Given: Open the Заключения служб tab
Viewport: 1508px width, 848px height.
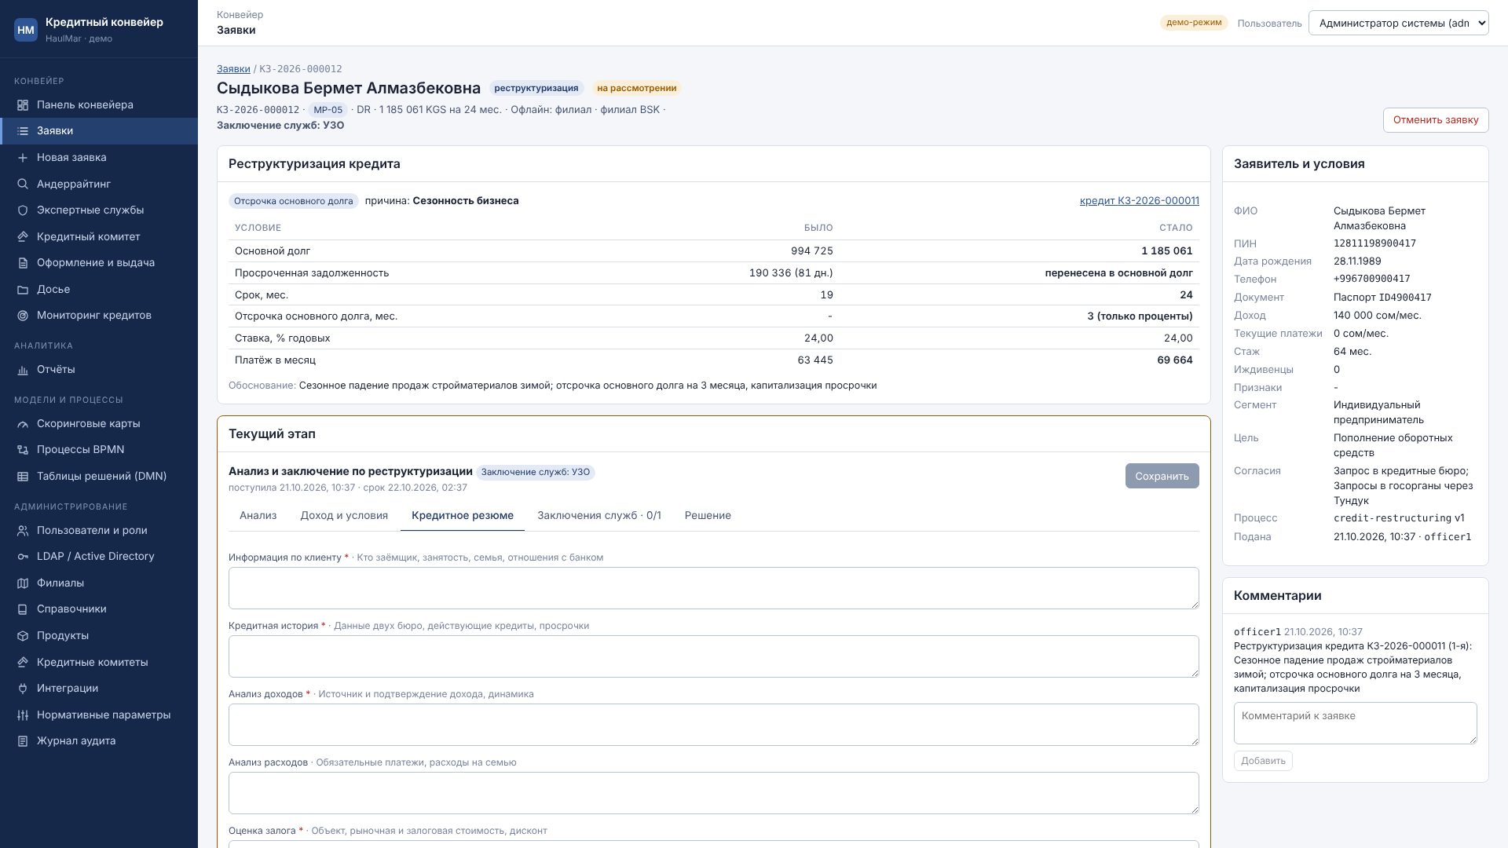Looking at the screenshot, I should [599, 516].
